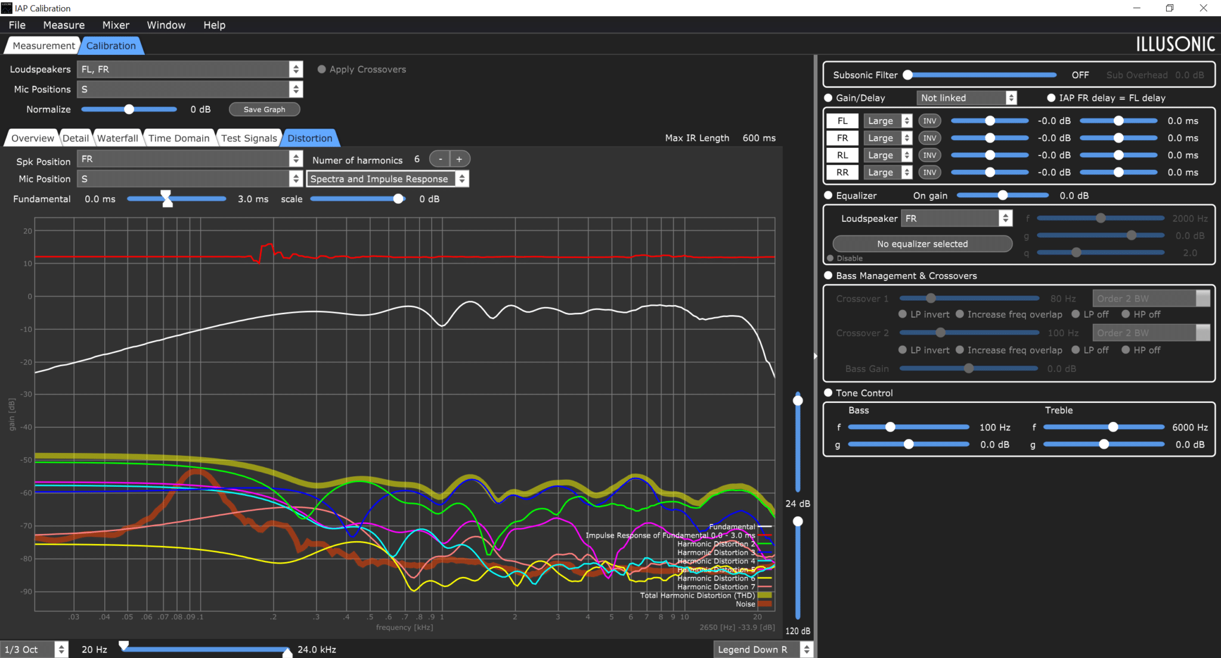The image size is (1221, 658).
Task: Increase number of harmonics with plus button
Action: click(460, 159)
